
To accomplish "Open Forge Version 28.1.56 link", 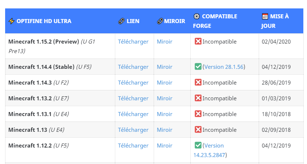I will click(x=224, y=67).
